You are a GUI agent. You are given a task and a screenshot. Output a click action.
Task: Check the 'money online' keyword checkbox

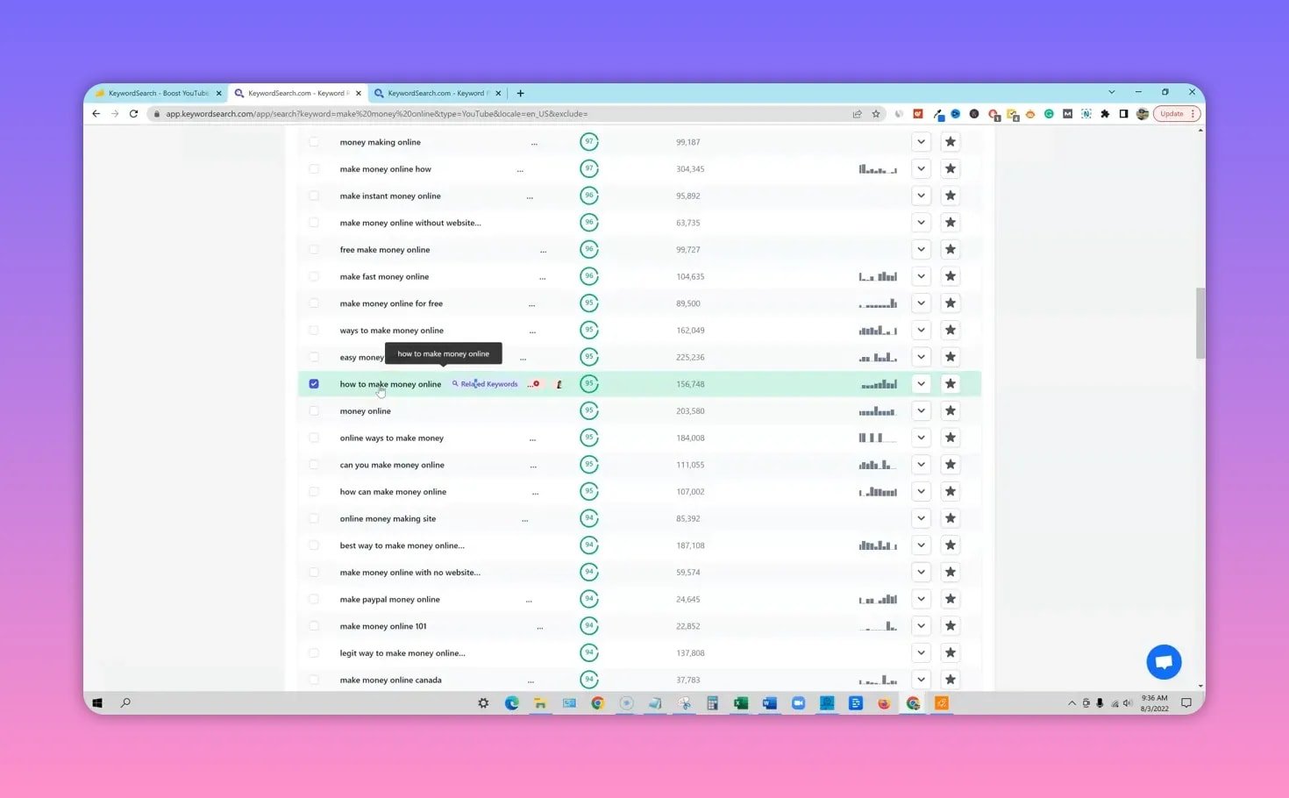[313, 410]
